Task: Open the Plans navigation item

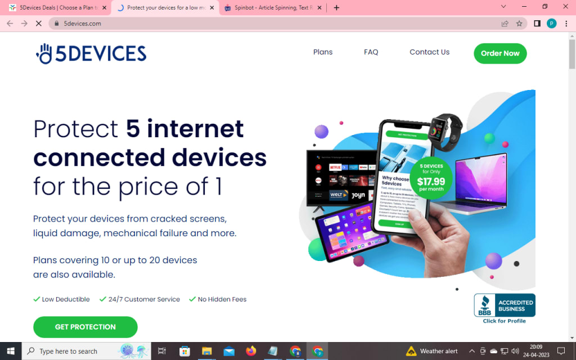Action: tap(323, 52)
